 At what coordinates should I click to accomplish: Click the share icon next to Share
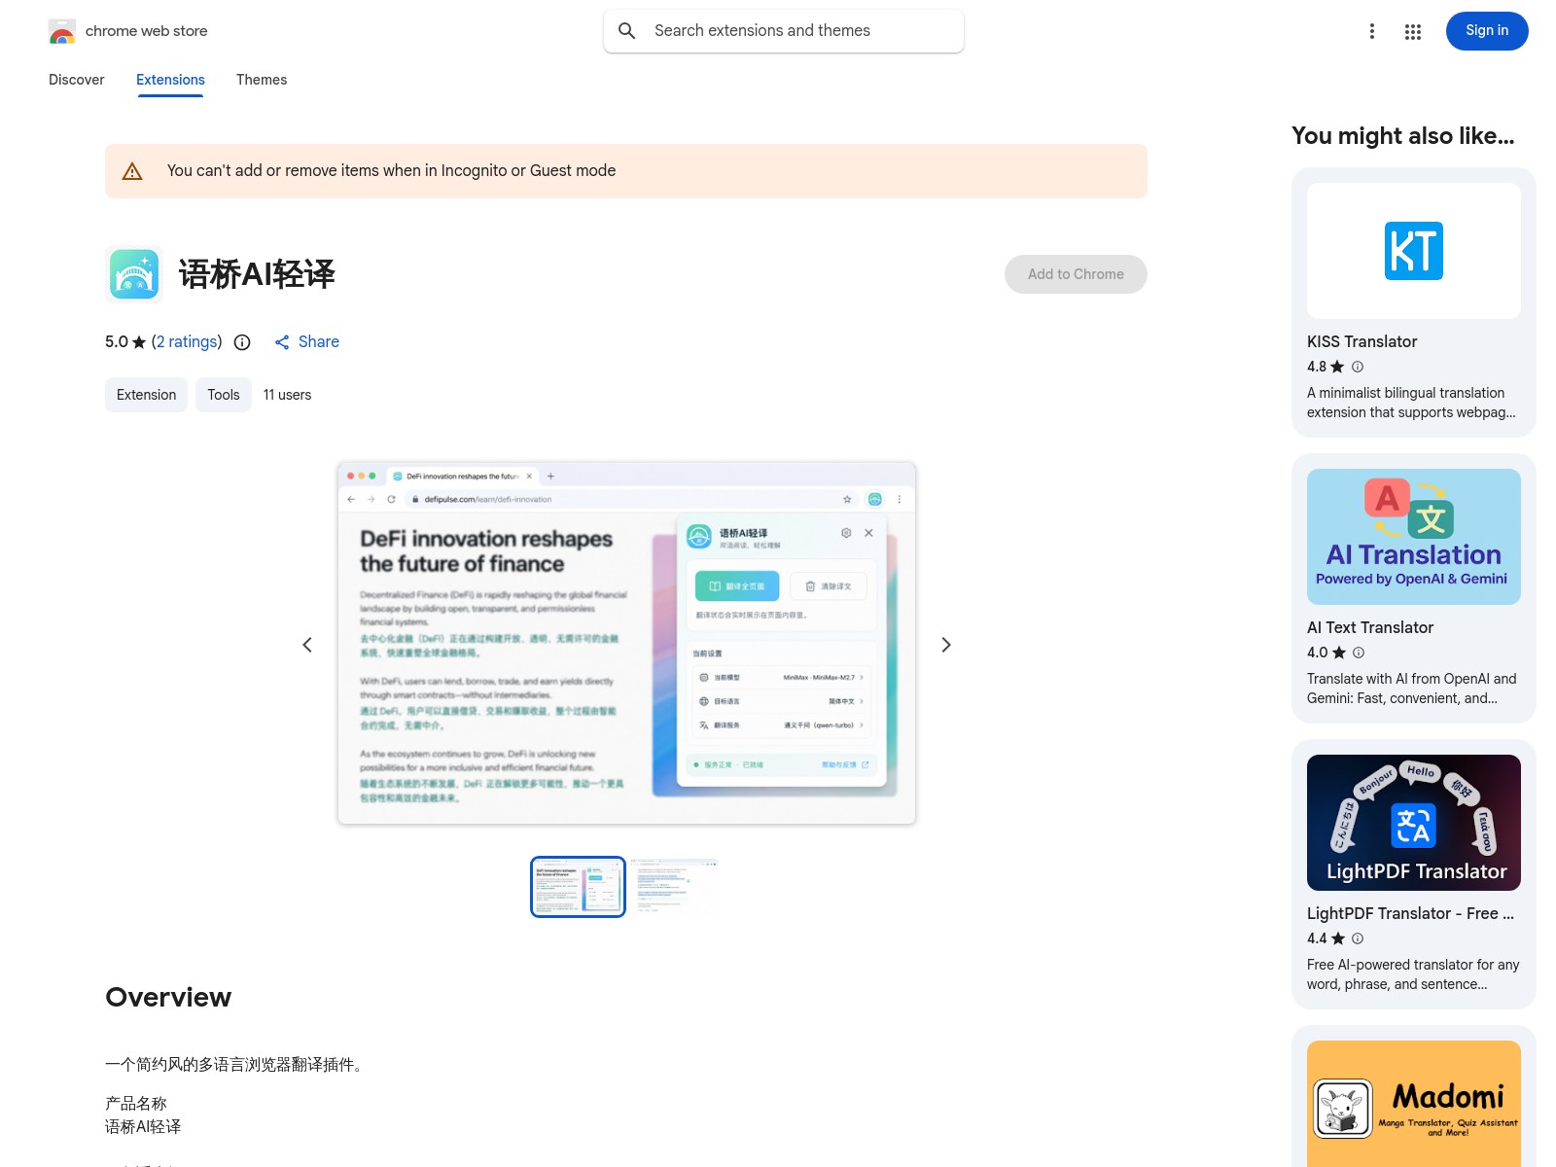click(x=282, y=342)
